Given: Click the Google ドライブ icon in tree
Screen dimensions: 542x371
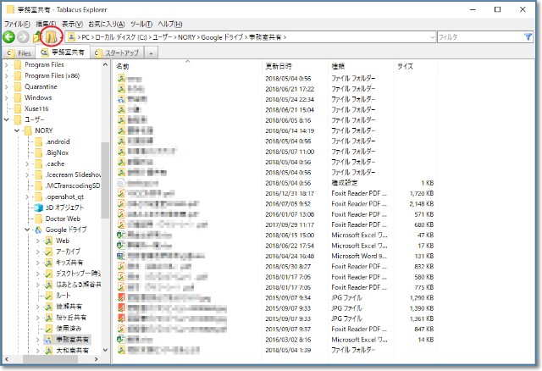Looking at the screenshot, I should pyautogui.click(x=37, y=230).
